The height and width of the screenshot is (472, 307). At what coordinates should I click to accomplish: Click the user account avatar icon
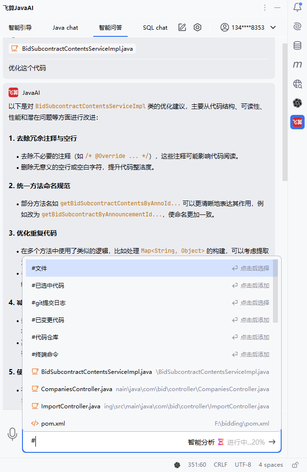click(x=224, y=27)
